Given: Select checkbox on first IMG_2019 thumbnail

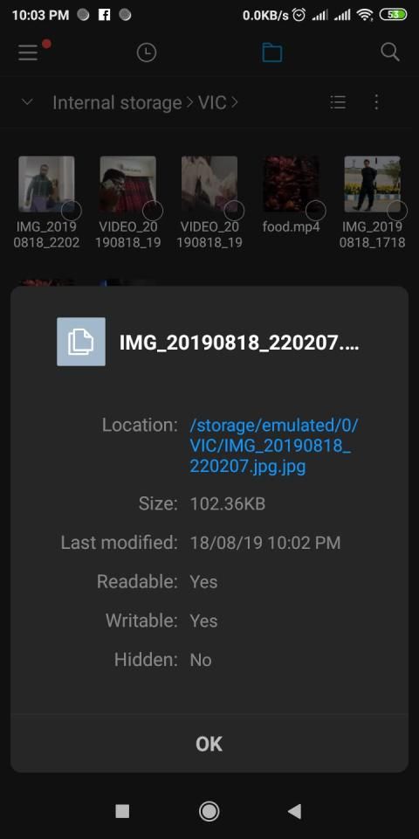Looking at the screenshot, I should click(x=72, y=211).
